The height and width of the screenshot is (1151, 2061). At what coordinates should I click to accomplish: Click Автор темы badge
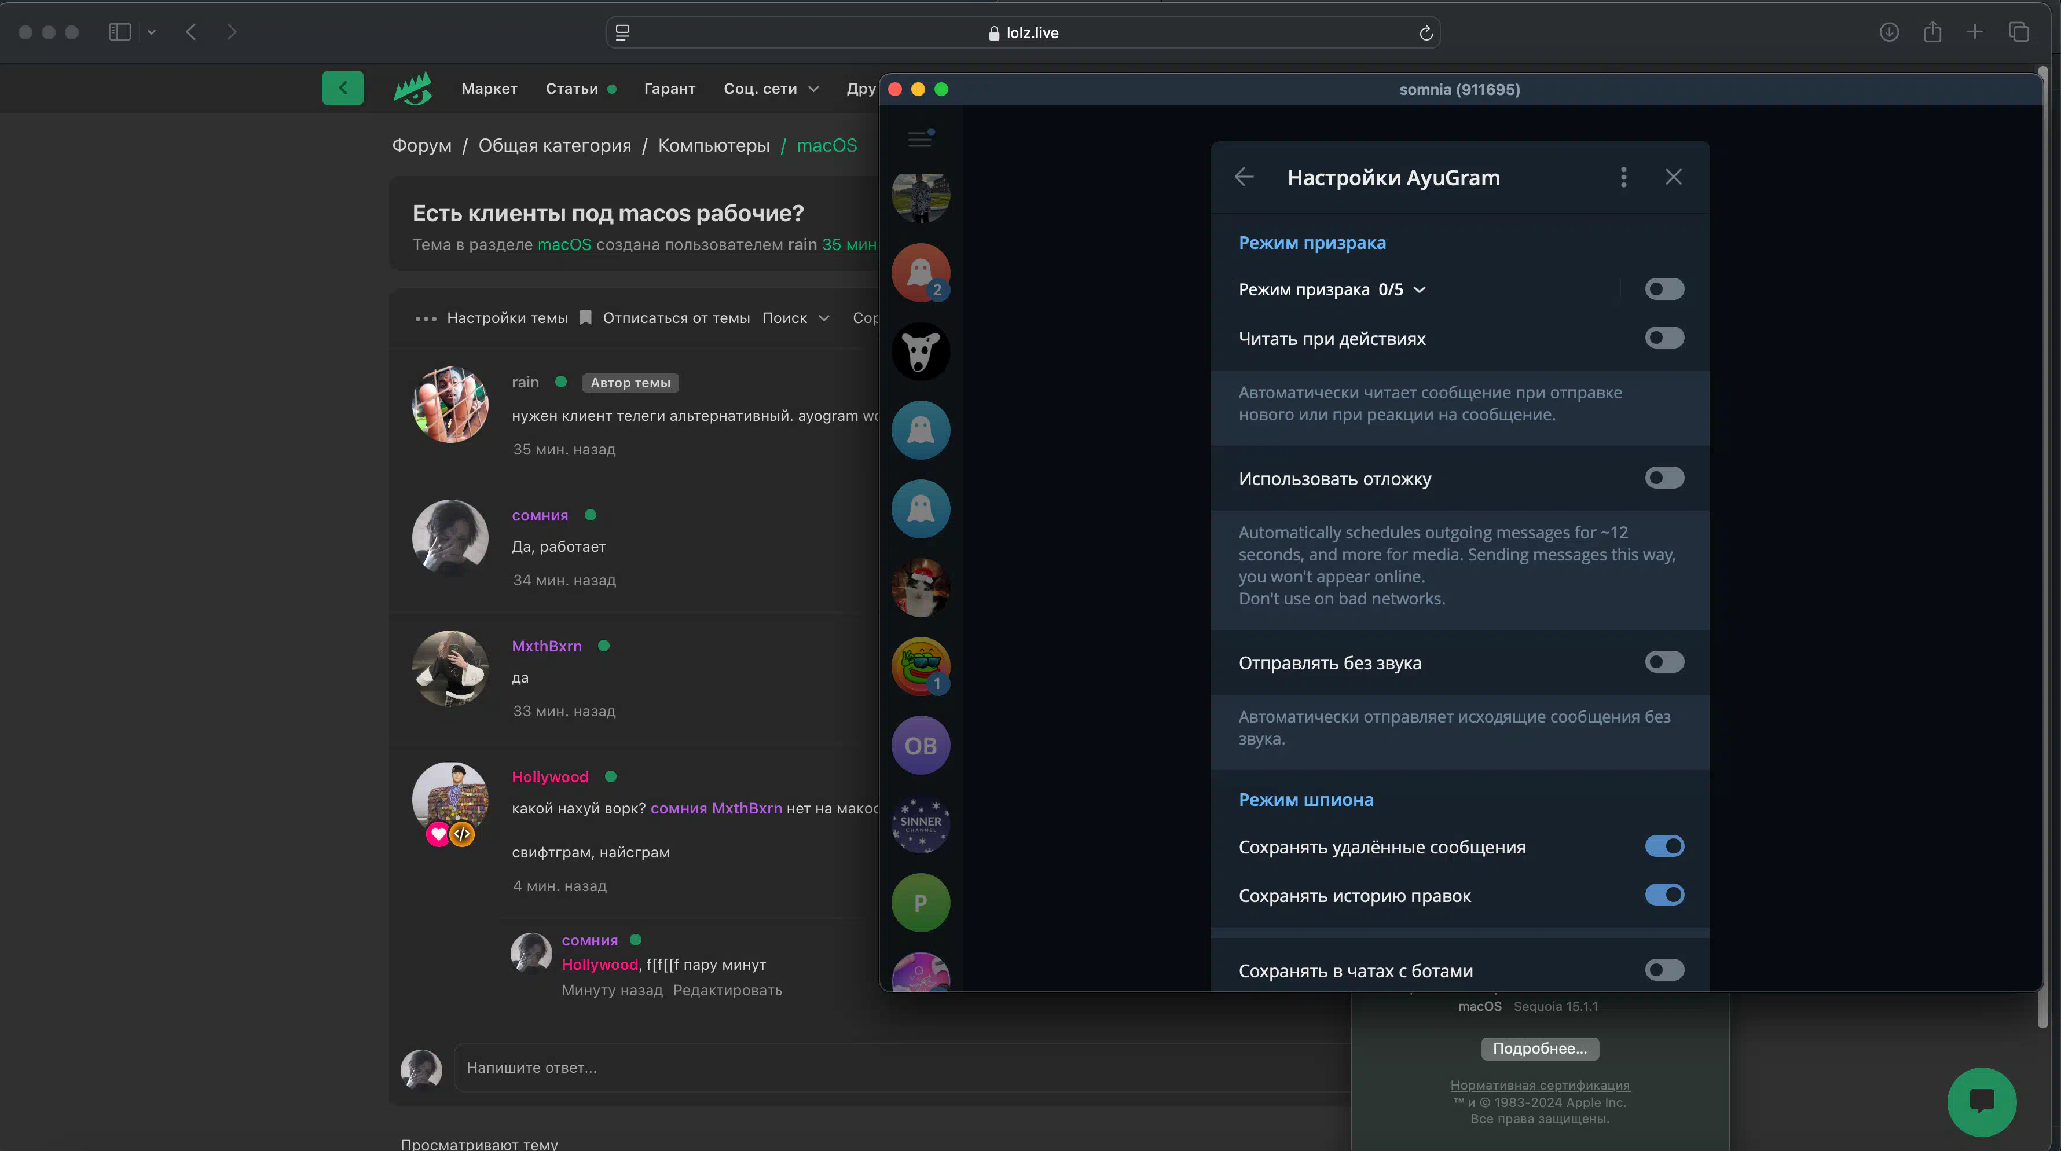pos(630,383)
